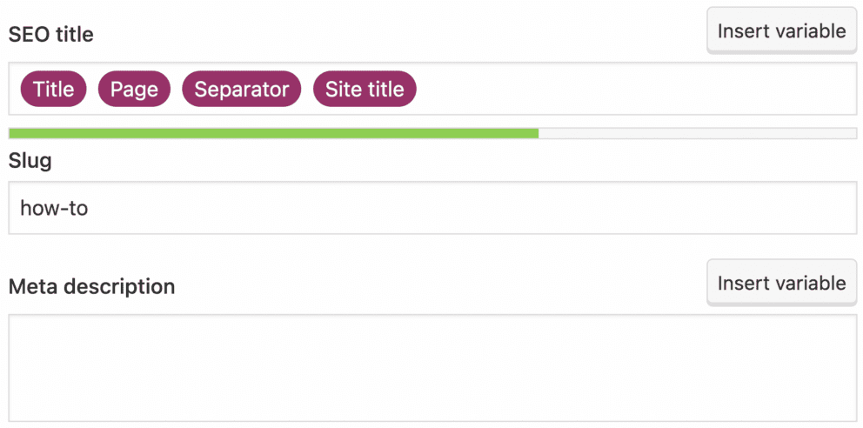Viewport: 863px width, 428px height.
Task: Click Insert variable beside SEO title
Action: (780, 31)
